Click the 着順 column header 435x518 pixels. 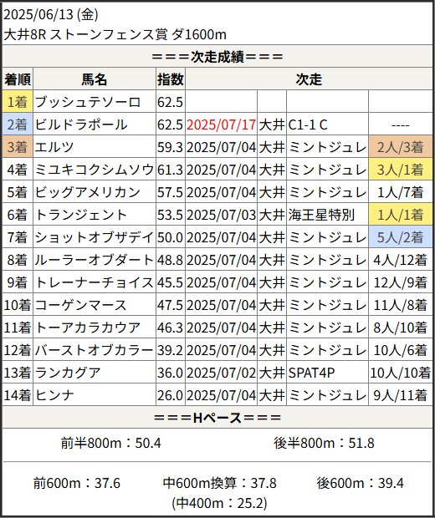pyautogui.click(x=18, y=79)
